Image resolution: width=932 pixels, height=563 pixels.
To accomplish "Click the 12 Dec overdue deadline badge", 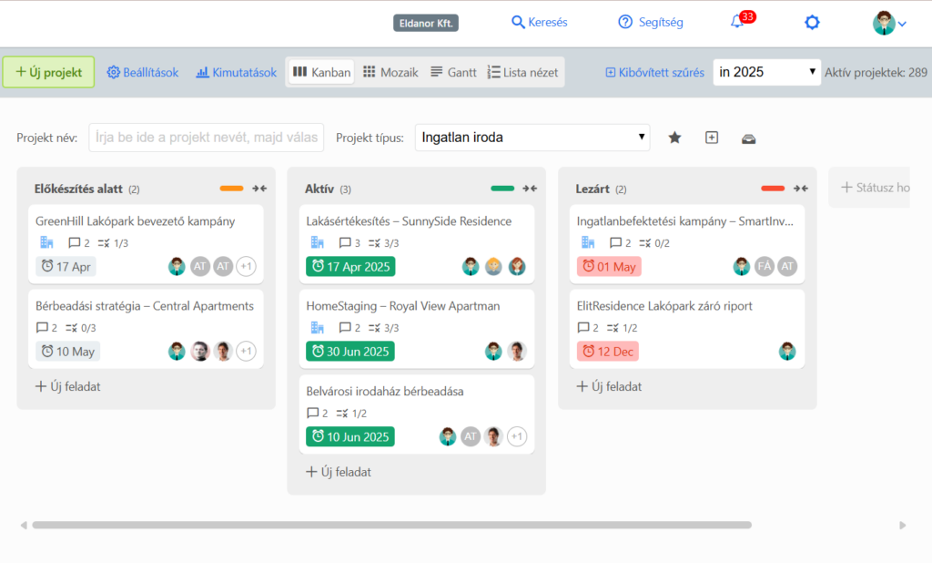I will coord(608,351).
